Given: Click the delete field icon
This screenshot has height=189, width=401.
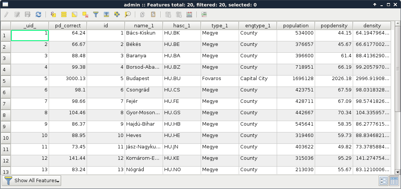Looking at the screenshot, I should click(179, 14).
